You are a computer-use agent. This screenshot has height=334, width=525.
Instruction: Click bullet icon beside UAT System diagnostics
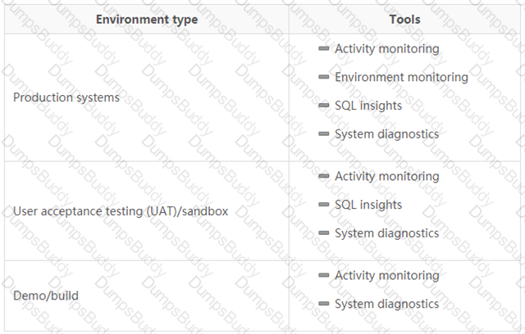324,232
